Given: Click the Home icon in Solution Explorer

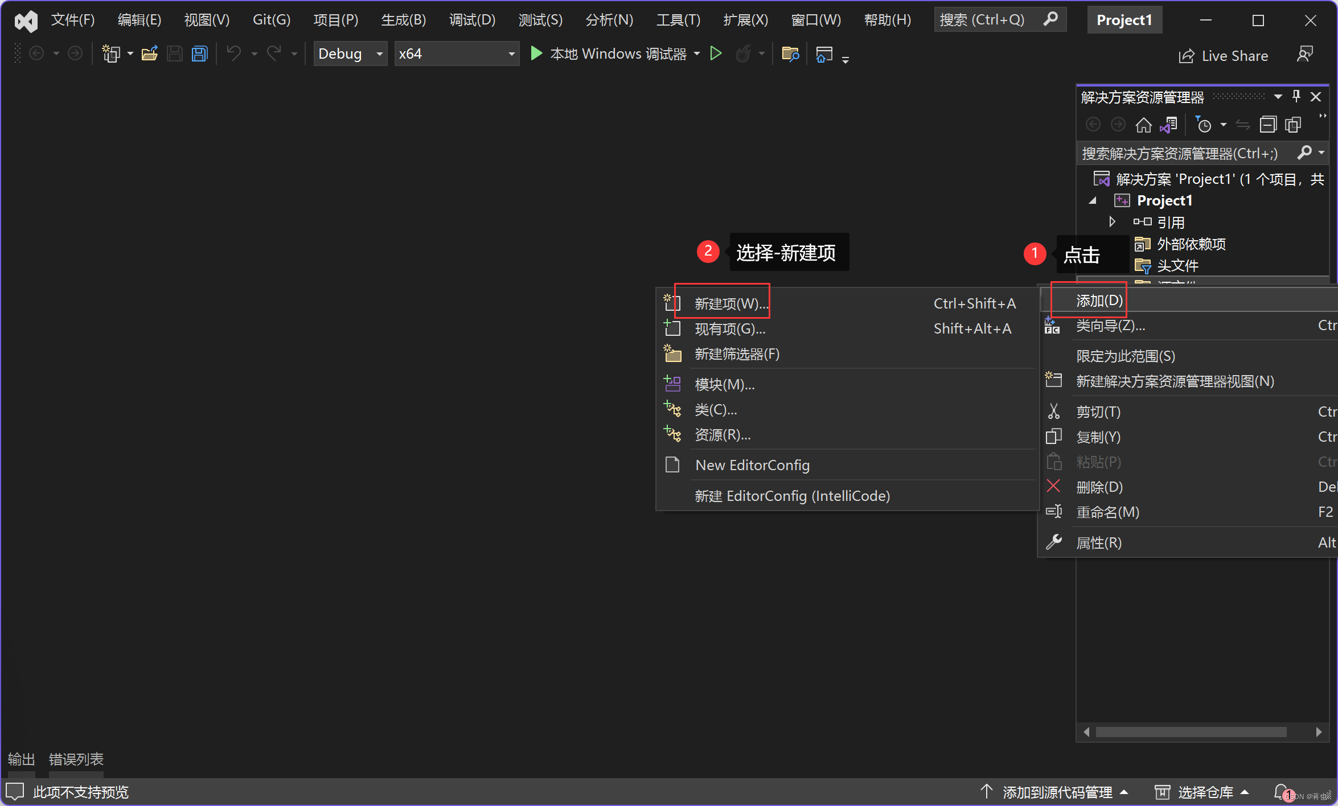Looking at the screenshot, I should 1143,125.
